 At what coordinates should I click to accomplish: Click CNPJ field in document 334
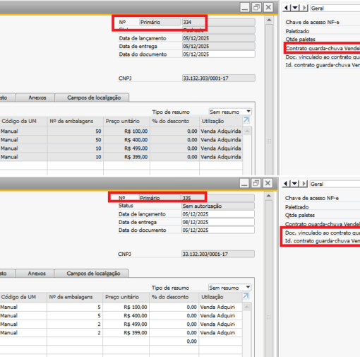tap(219, 78)
